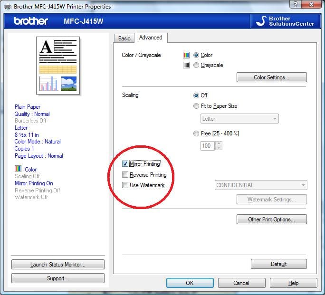The image size is (325, 295).
Task: Click 'Plain Paper' summary text
Action: [x=28, y=107]
